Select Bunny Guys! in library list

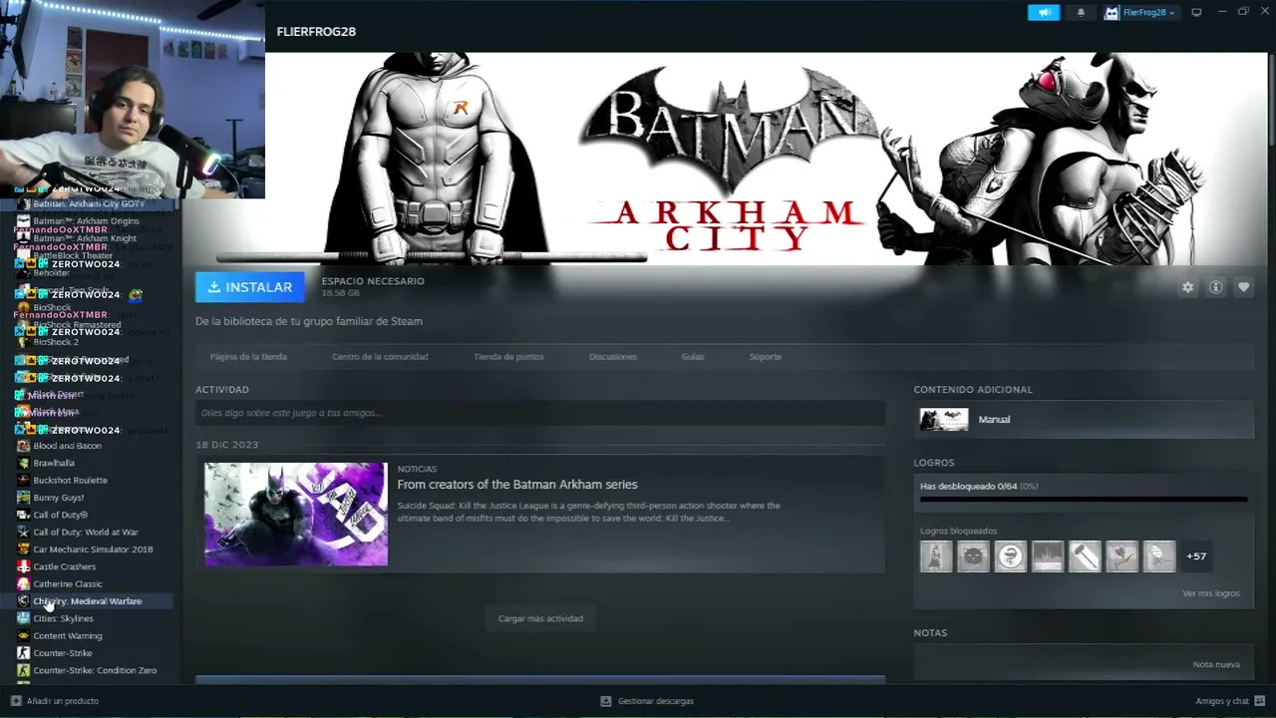tap(59, 498)
